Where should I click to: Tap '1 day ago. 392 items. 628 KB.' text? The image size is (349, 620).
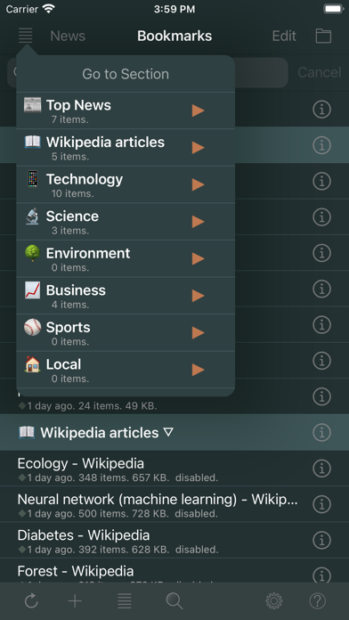pos(99,550)
